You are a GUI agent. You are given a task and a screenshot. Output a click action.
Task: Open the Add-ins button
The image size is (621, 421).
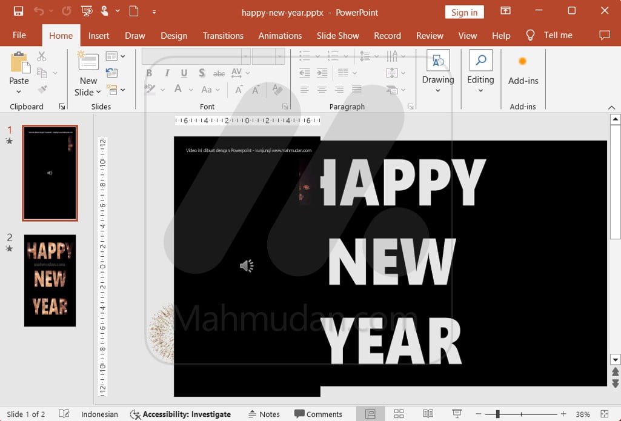click(523, 71)
